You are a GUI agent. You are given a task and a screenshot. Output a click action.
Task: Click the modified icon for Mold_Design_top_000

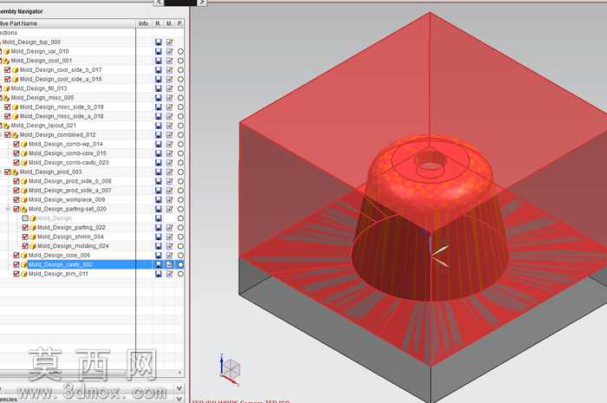tap(169, 42)
